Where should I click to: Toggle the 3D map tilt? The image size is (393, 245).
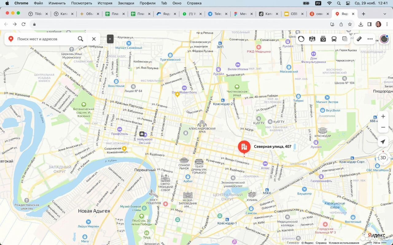pyautogui.click(x=383, y=158)
